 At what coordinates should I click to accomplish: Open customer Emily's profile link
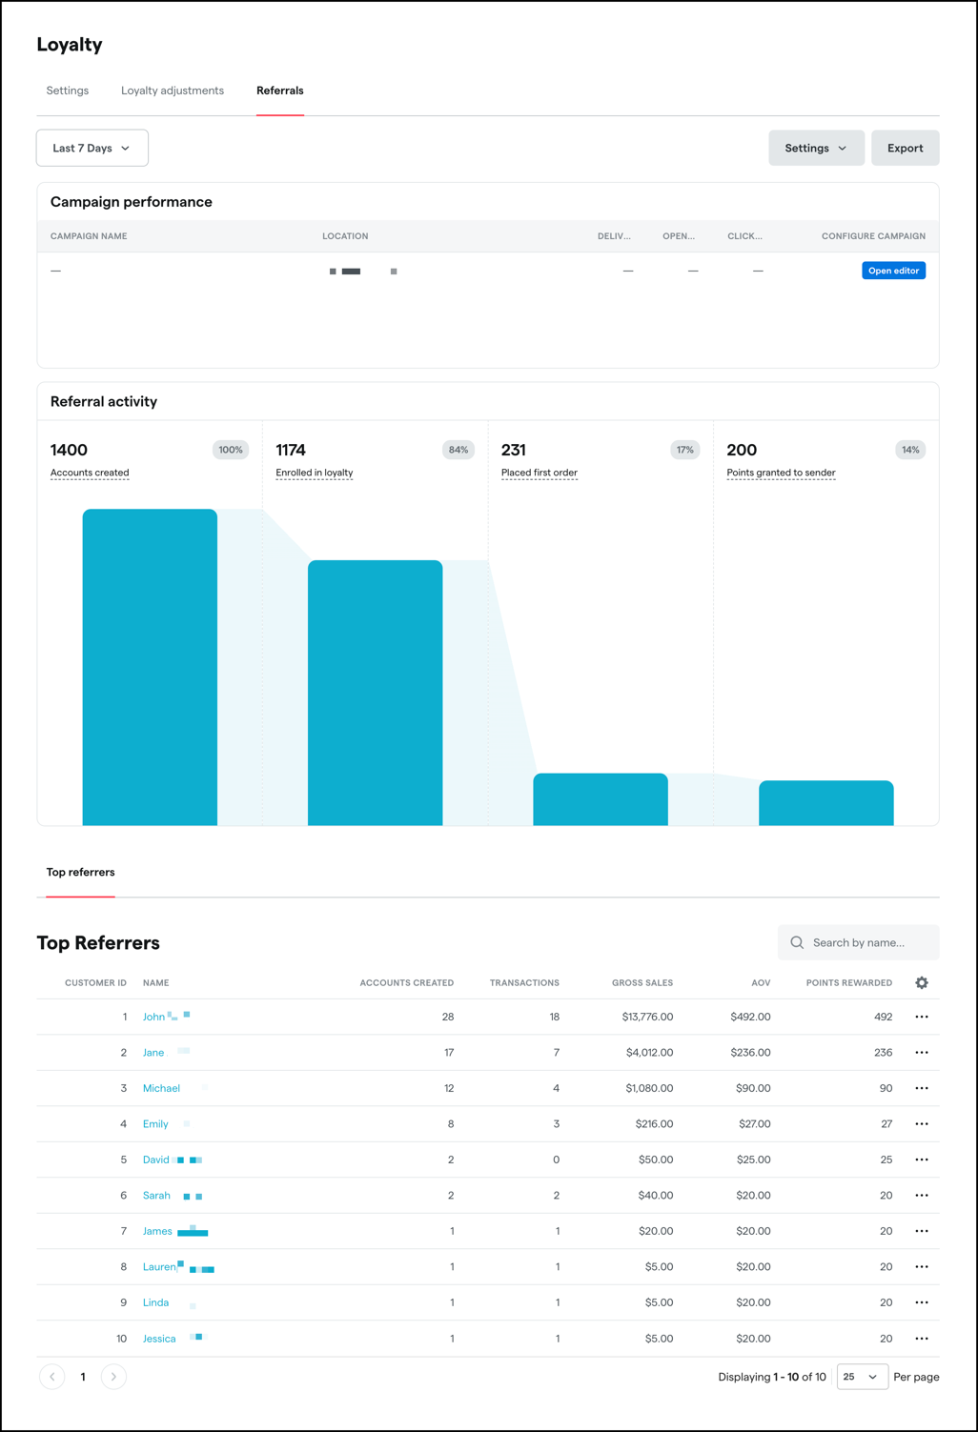tap(155, 1124)
